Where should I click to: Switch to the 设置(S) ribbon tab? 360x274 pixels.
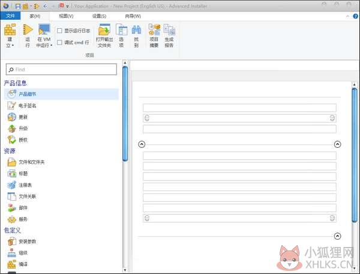tap(99, 16)
